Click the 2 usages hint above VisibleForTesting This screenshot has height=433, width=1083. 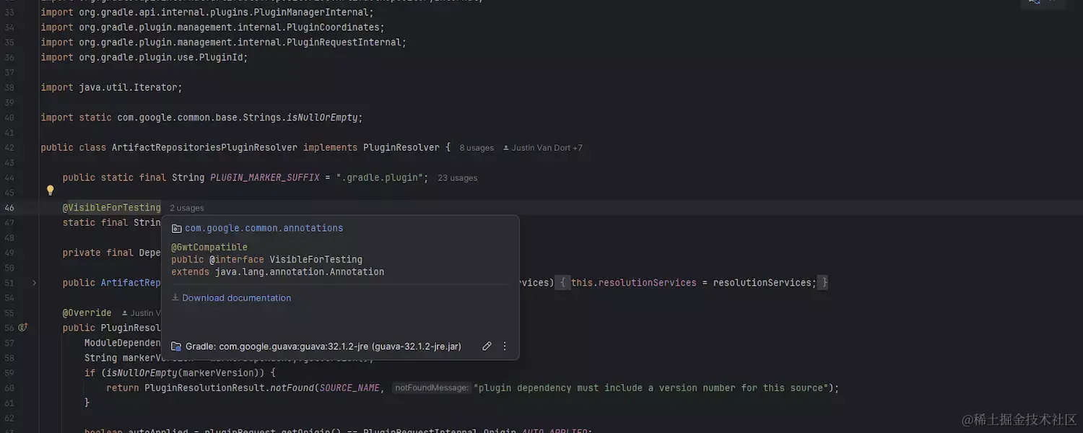coord(186,207)
